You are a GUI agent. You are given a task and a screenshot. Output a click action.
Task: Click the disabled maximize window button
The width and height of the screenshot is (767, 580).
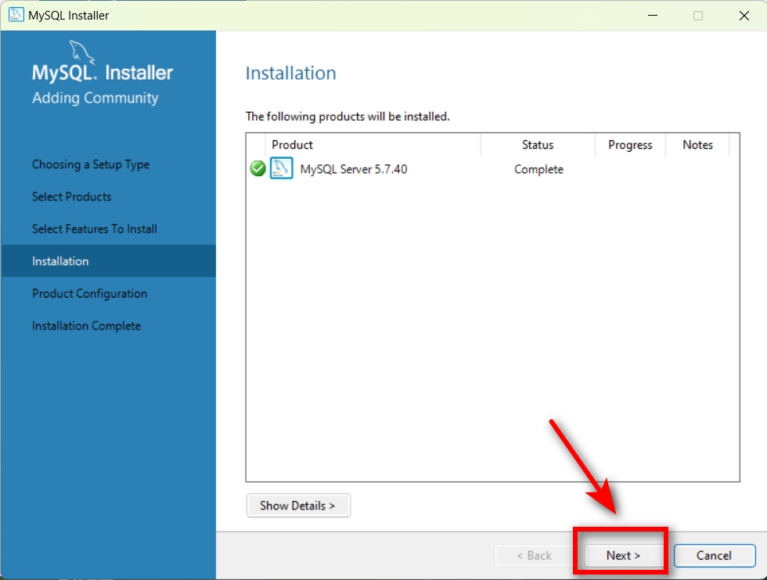pyautogui.click(x=698, y=16)
